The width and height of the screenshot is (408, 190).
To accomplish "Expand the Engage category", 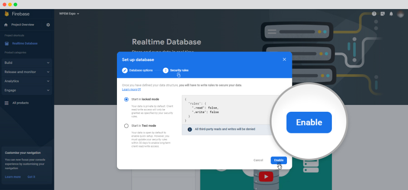I will pyautogui.click(x=27, y=90).
